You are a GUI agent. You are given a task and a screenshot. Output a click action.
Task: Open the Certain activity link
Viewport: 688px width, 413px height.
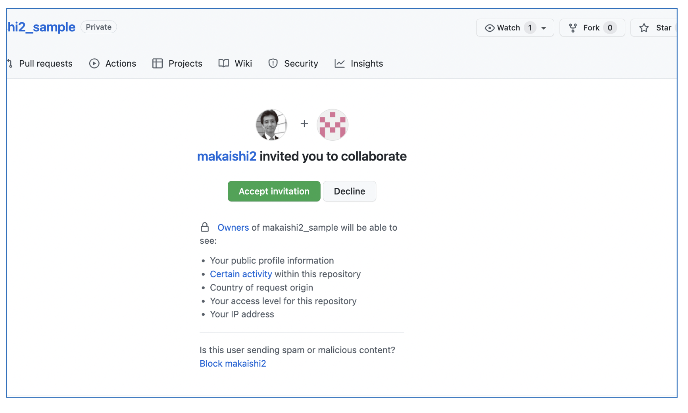(241, 274)
